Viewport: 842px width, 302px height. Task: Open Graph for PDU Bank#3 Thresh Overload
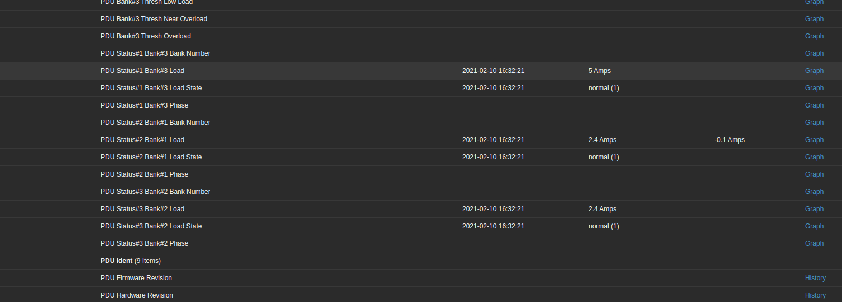814,36
